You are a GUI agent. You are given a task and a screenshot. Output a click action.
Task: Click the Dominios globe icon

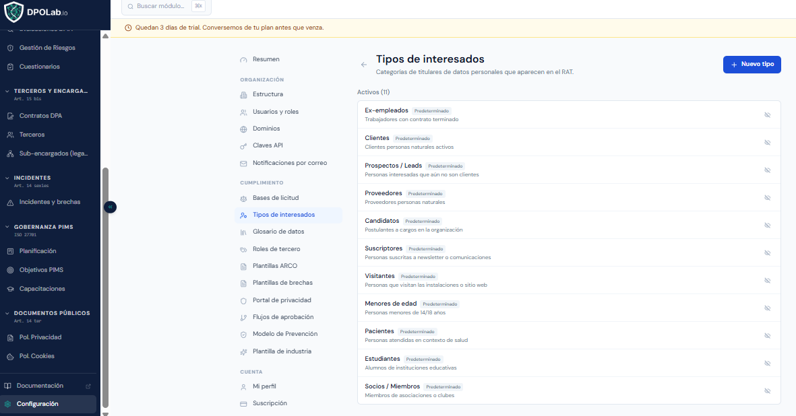(243, 129)
